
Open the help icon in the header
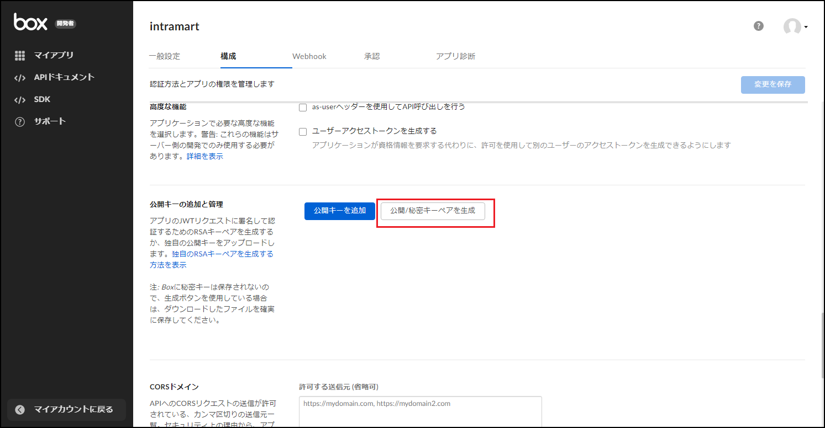pyautogui.click(x=759, y=26)
